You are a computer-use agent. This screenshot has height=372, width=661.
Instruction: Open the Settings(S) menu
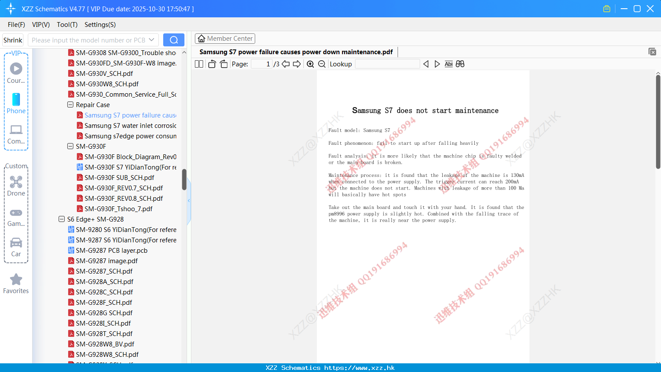[x=100, y=25]
